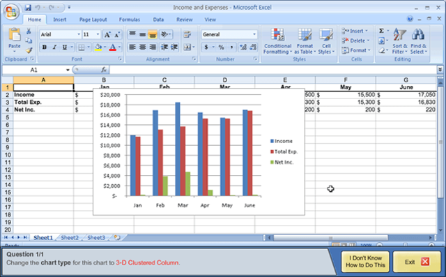The width and height of the screenshot is (446, 277).
Task: Switch to the Formulas tab
Action: 130,20
